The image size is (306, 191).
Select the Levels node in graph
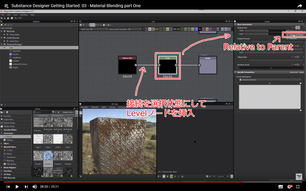point(167,65)
